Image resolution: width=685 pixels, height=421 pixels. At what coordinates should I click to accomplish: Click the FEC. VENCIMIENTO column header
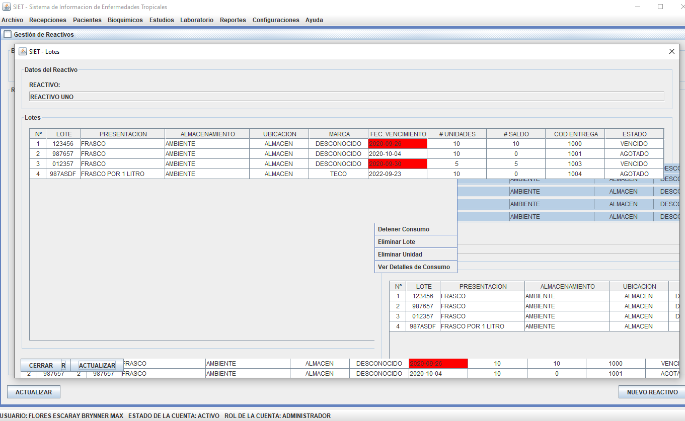(398, 134)
